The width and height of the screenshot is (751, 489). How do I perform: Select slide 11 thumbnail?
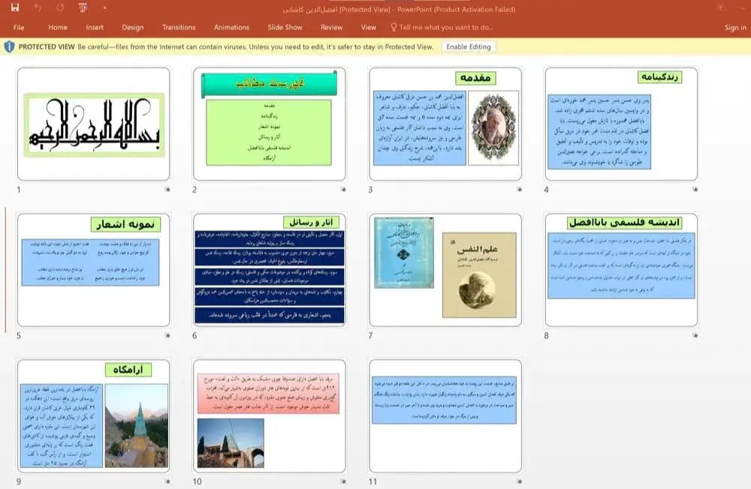coord(445,415)
